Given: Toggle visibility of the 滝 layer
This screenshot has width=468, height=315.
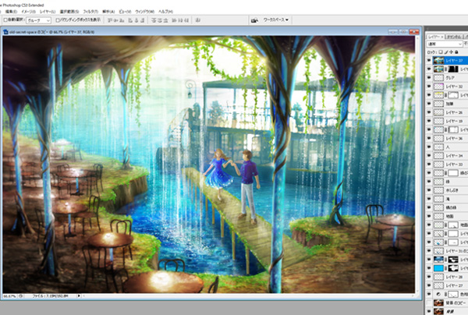Looking at the screenshot, I should pyautogui.click(x=429, y=199).
